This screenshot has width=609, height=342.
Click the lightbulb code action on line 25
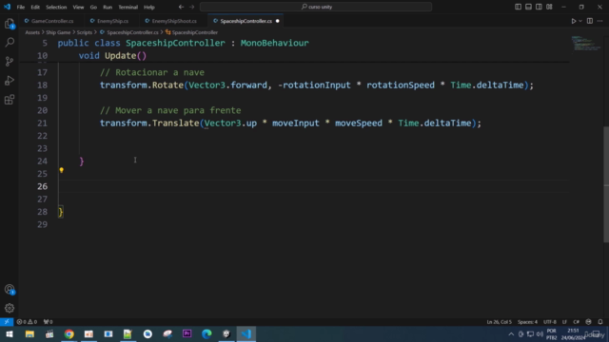[61, 170]
